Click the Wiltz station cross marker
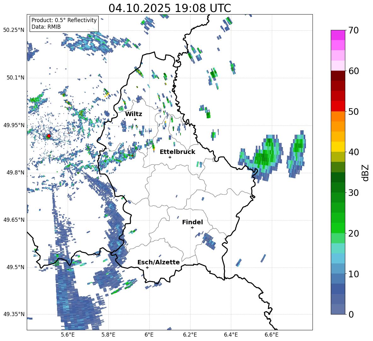373x341 pixels. click(135, 119)
